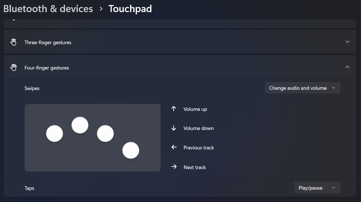This screenshot has height=202, width=361.
Task: Click the Three-finger gestures hand icon
Action: (x=13, y=42)
